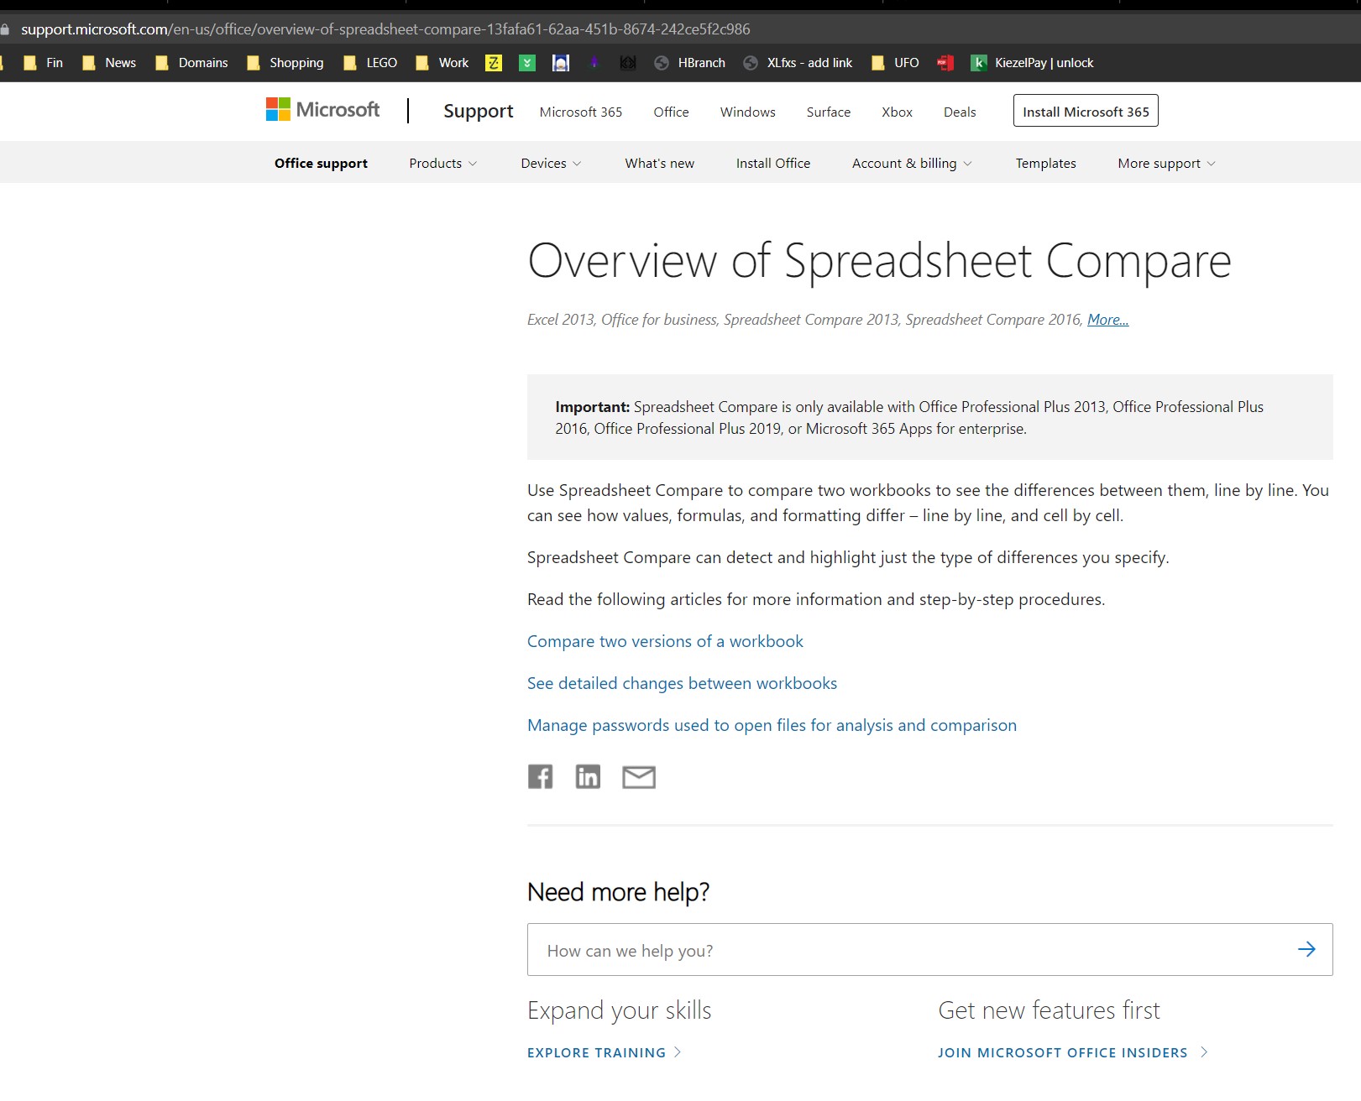Go to Office support

tap(321, 163)
